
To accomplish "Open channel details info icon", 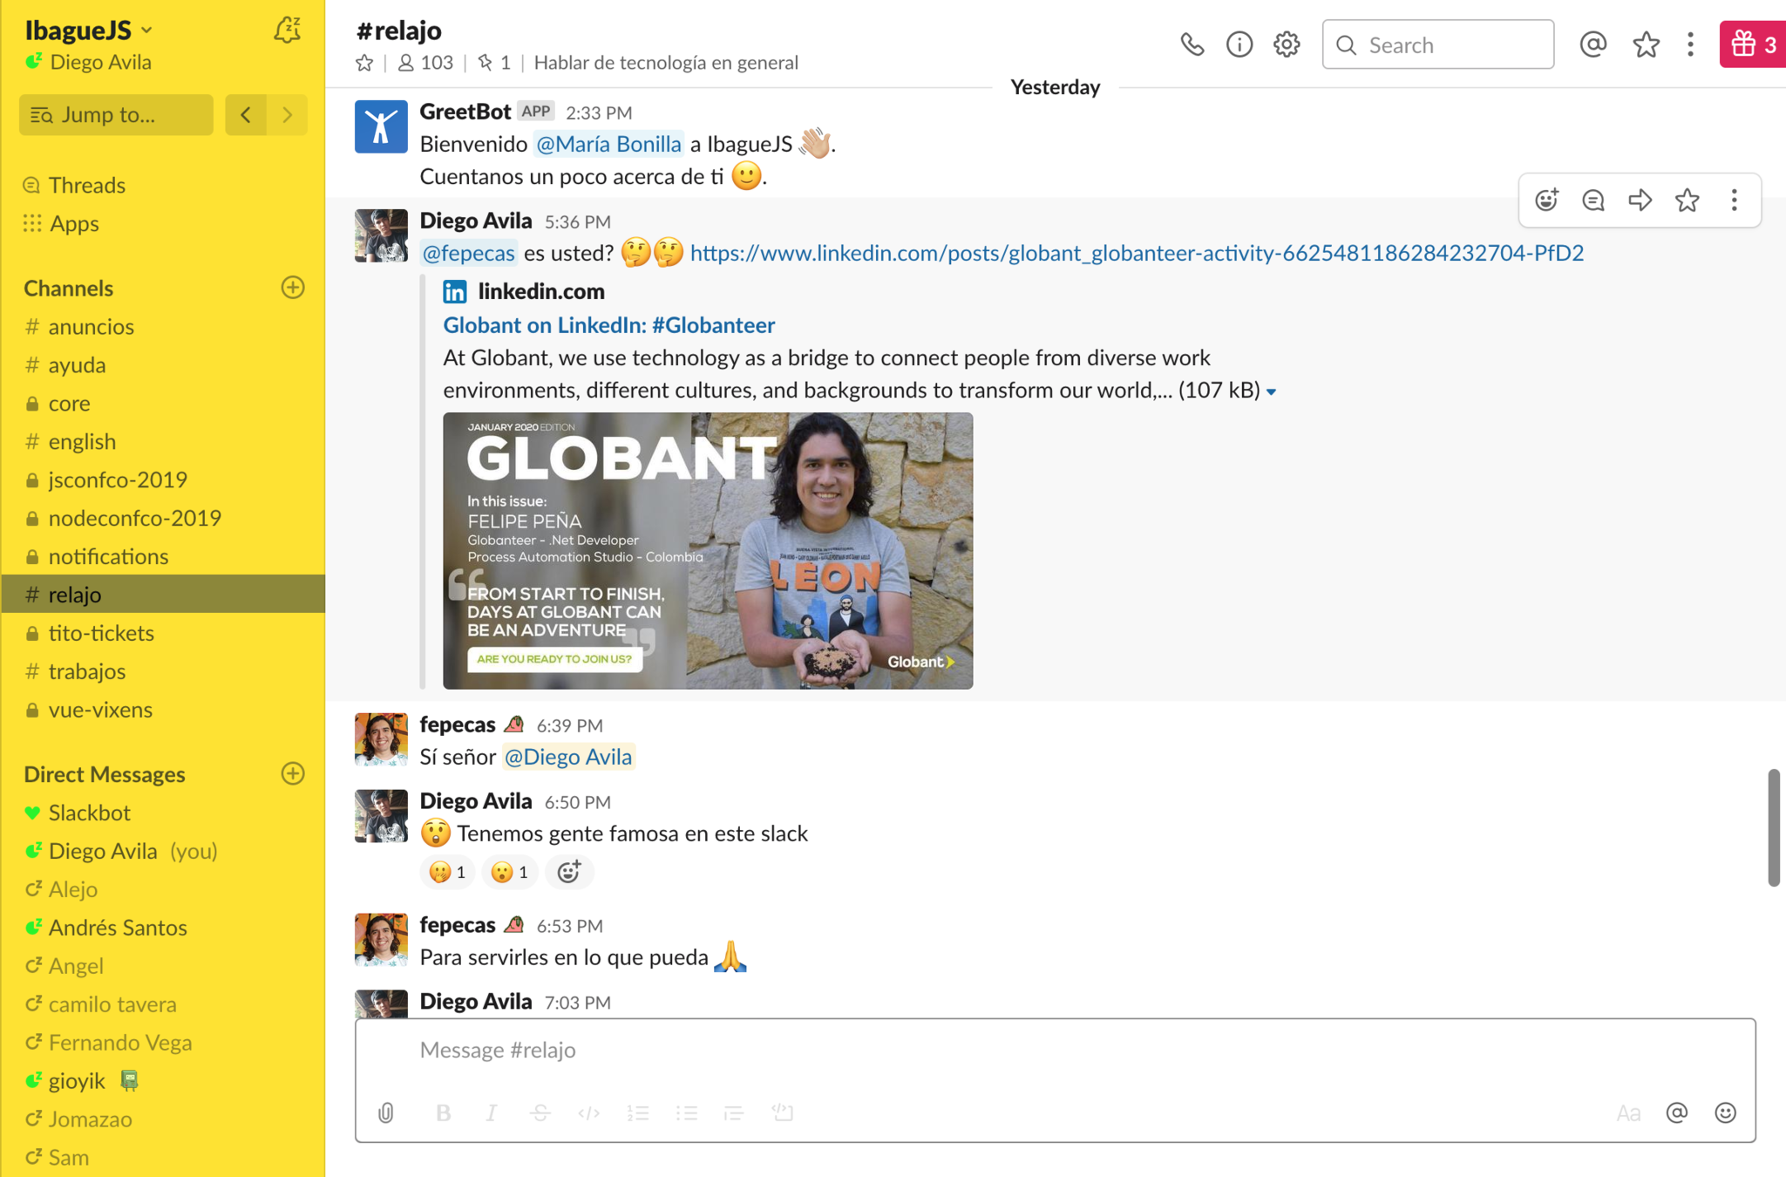I will click(1239, 44).
